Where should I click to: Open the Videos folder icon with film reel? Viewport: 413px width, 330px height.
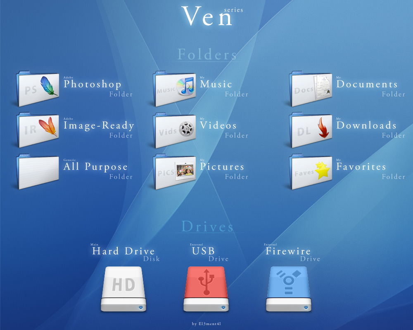click(174, 130)
